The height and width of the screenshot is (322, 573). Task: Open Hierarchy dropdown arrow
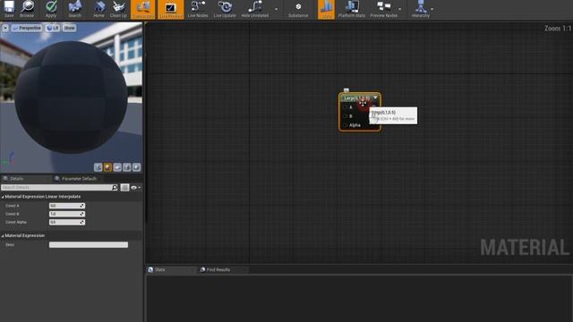click(432, 9)
